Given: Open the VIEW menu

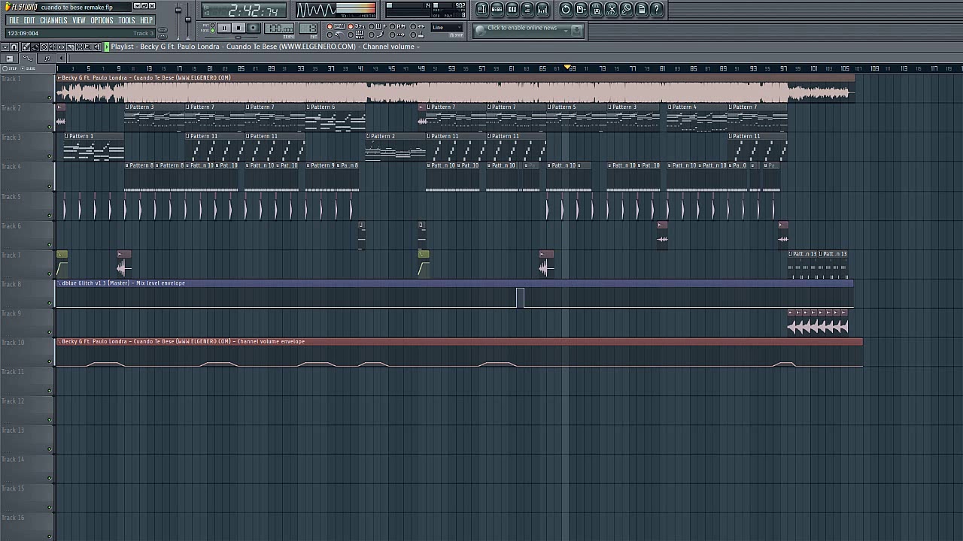Looking at the screenshot, I should 79,20.
